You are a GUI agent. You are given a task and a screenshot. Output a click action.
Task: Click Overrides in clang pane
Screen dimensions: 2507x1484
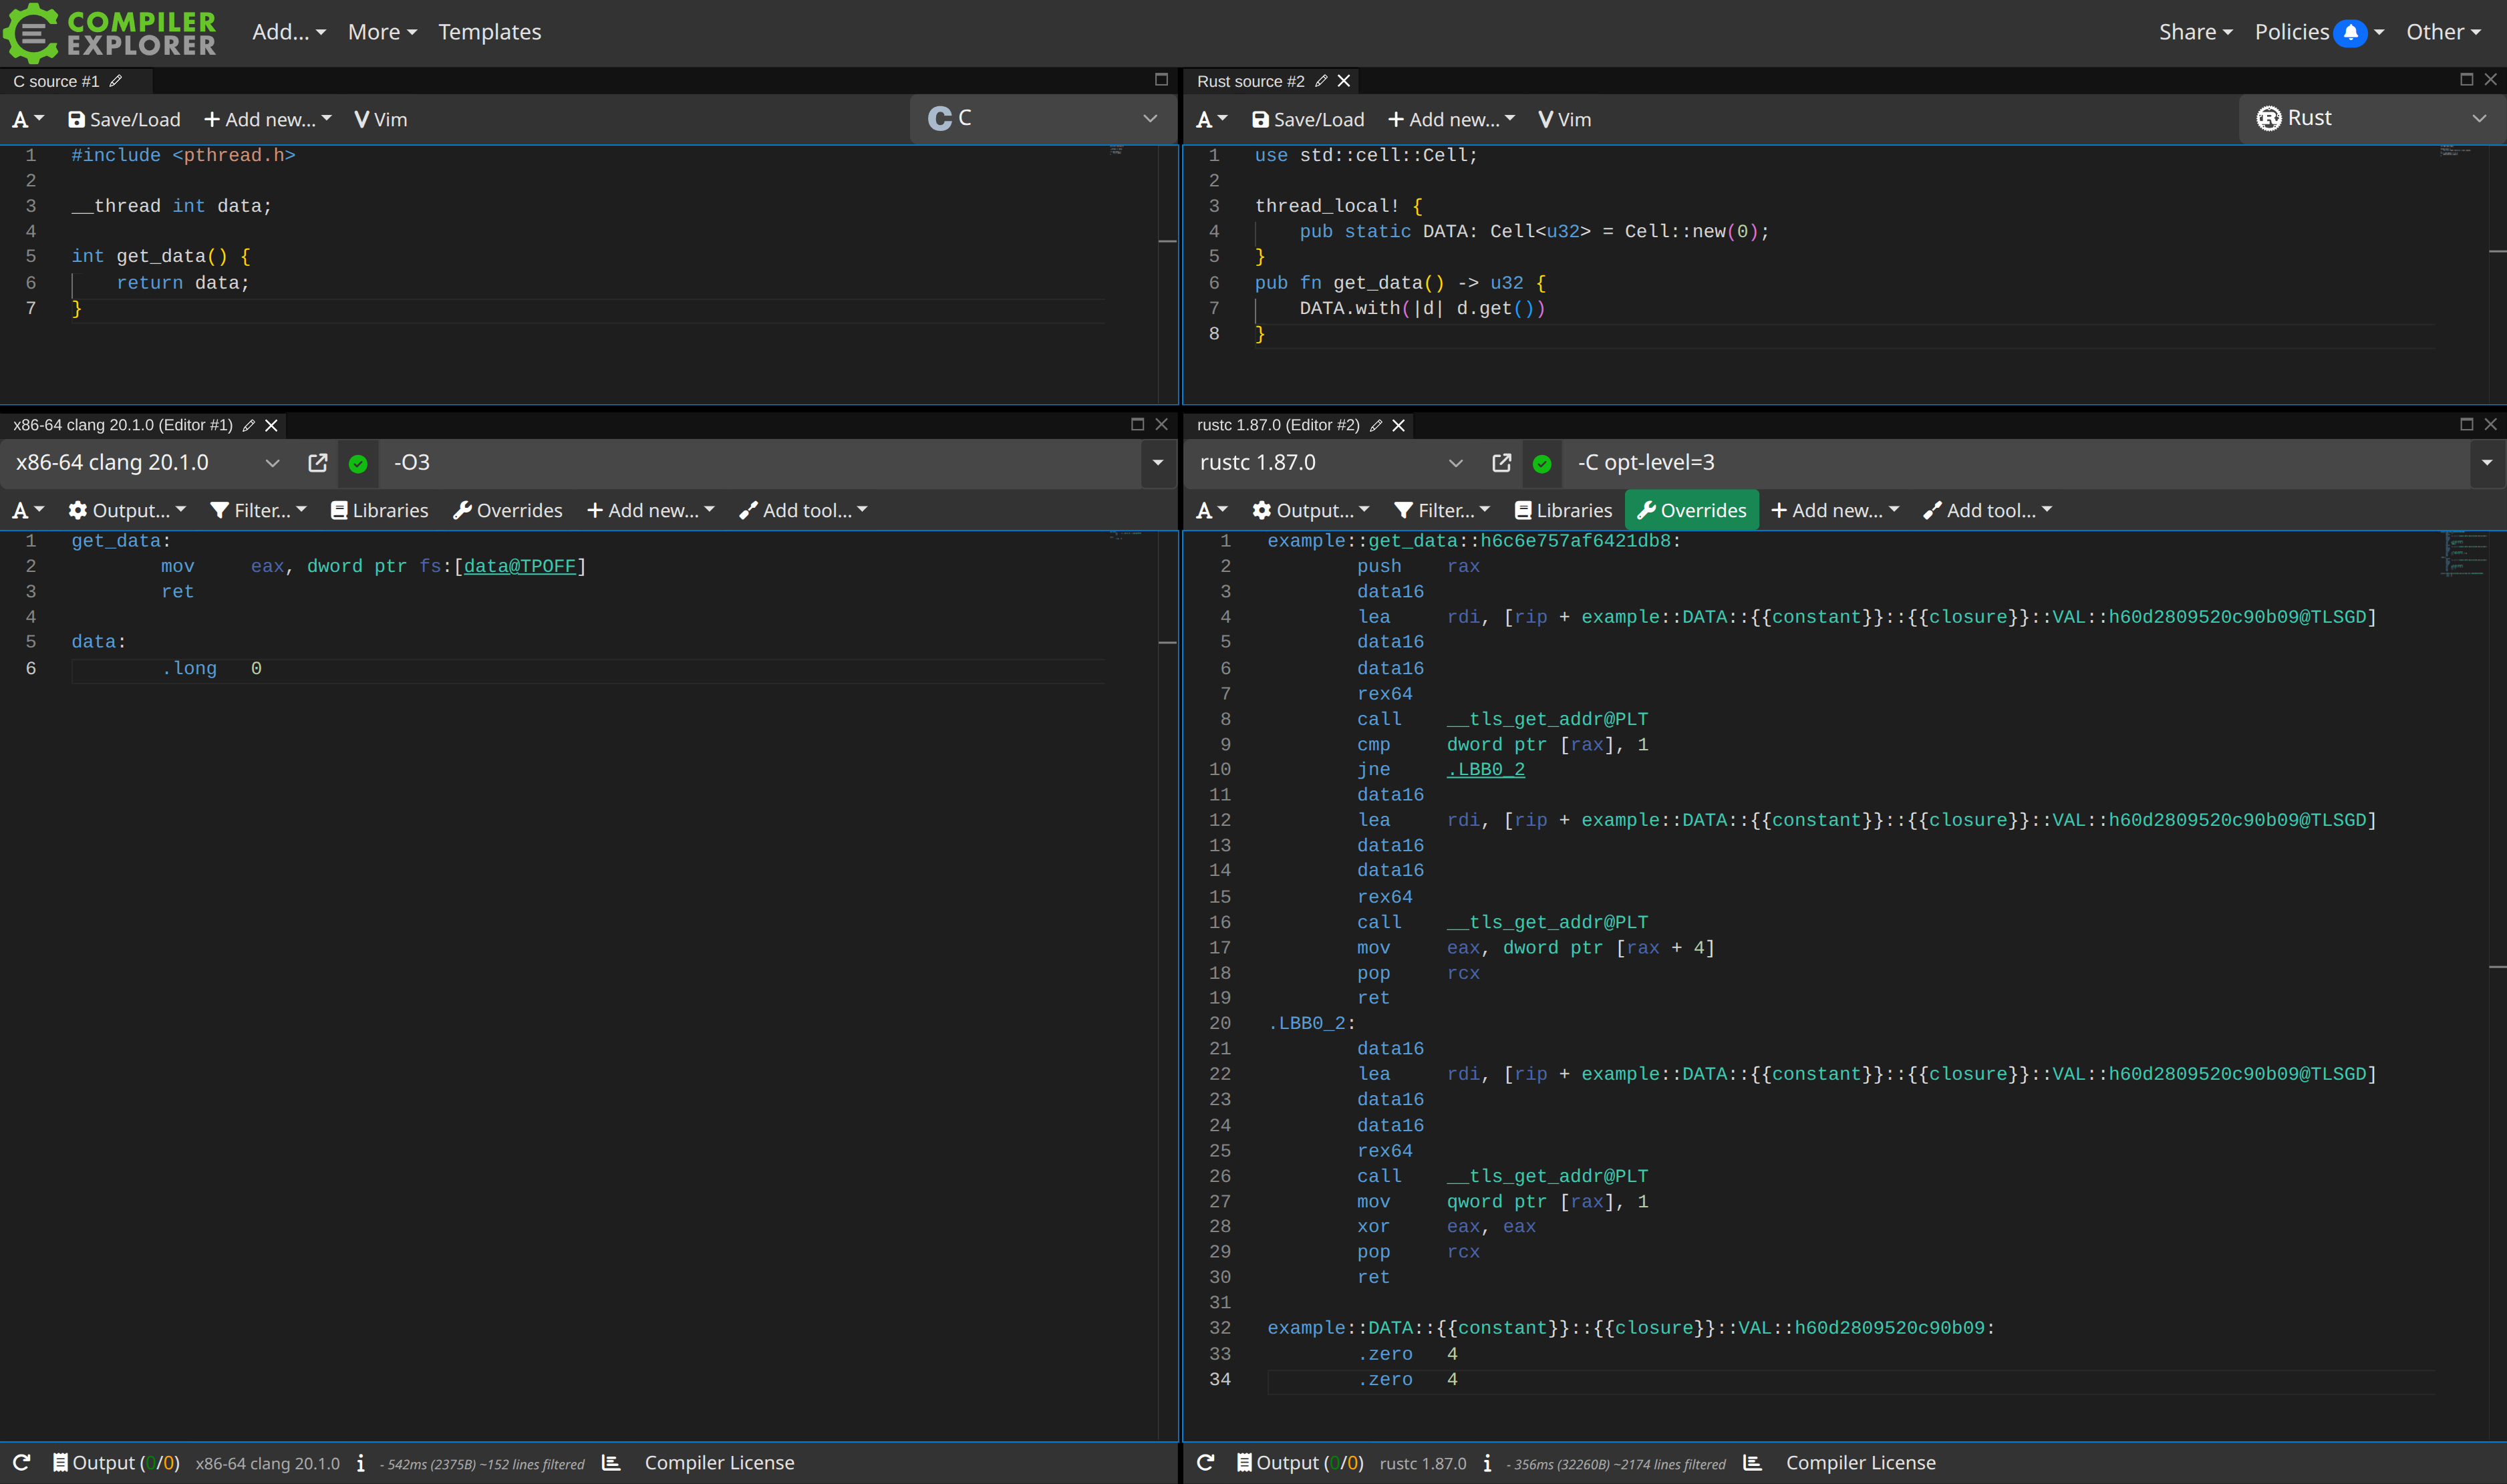(x=508, y=511)
